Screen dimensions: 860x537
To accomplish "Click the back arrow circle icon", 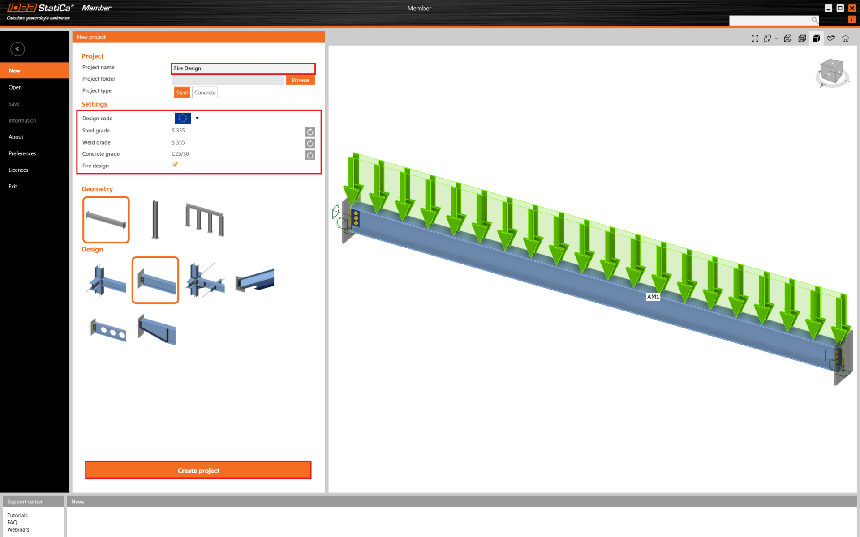I will [17, 49].
